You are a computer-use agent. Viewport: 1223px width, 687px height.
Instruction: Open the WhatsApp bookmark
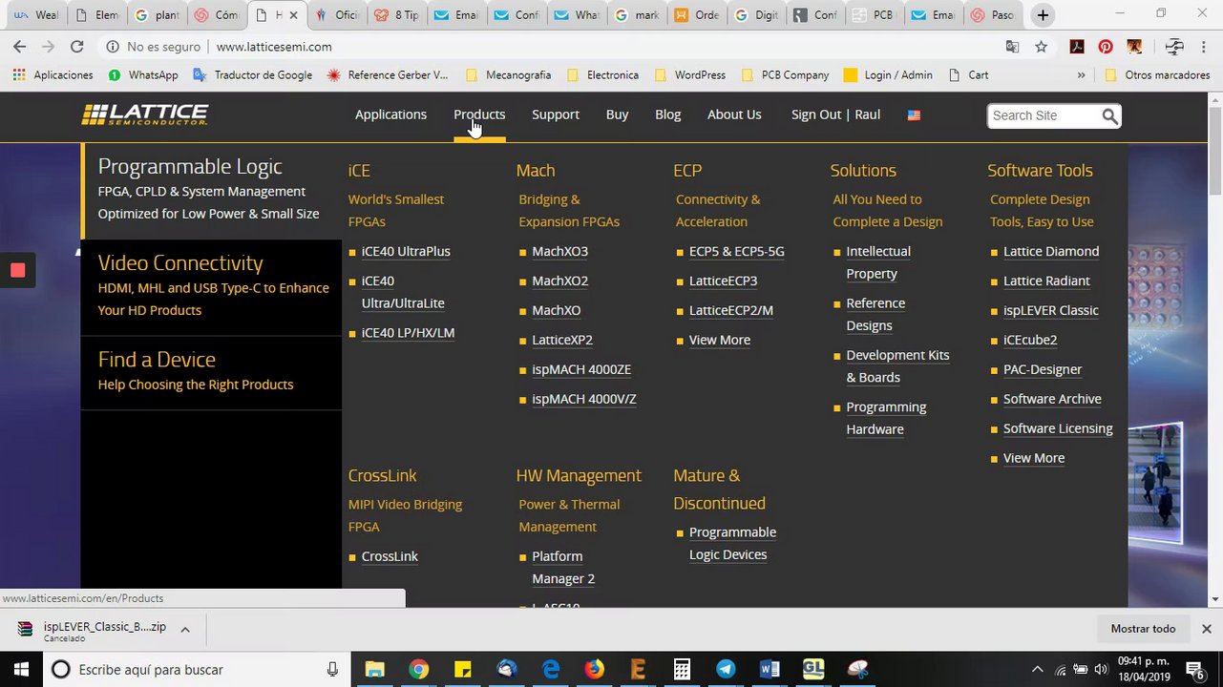(x=143, y=74)
